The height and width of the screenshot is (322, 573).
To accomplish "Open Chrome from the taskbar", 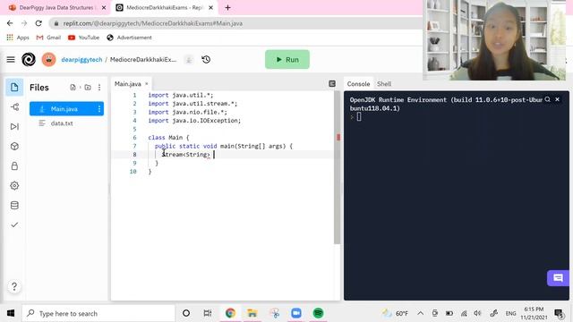I will pyautogui.click(x=230, y=313).
